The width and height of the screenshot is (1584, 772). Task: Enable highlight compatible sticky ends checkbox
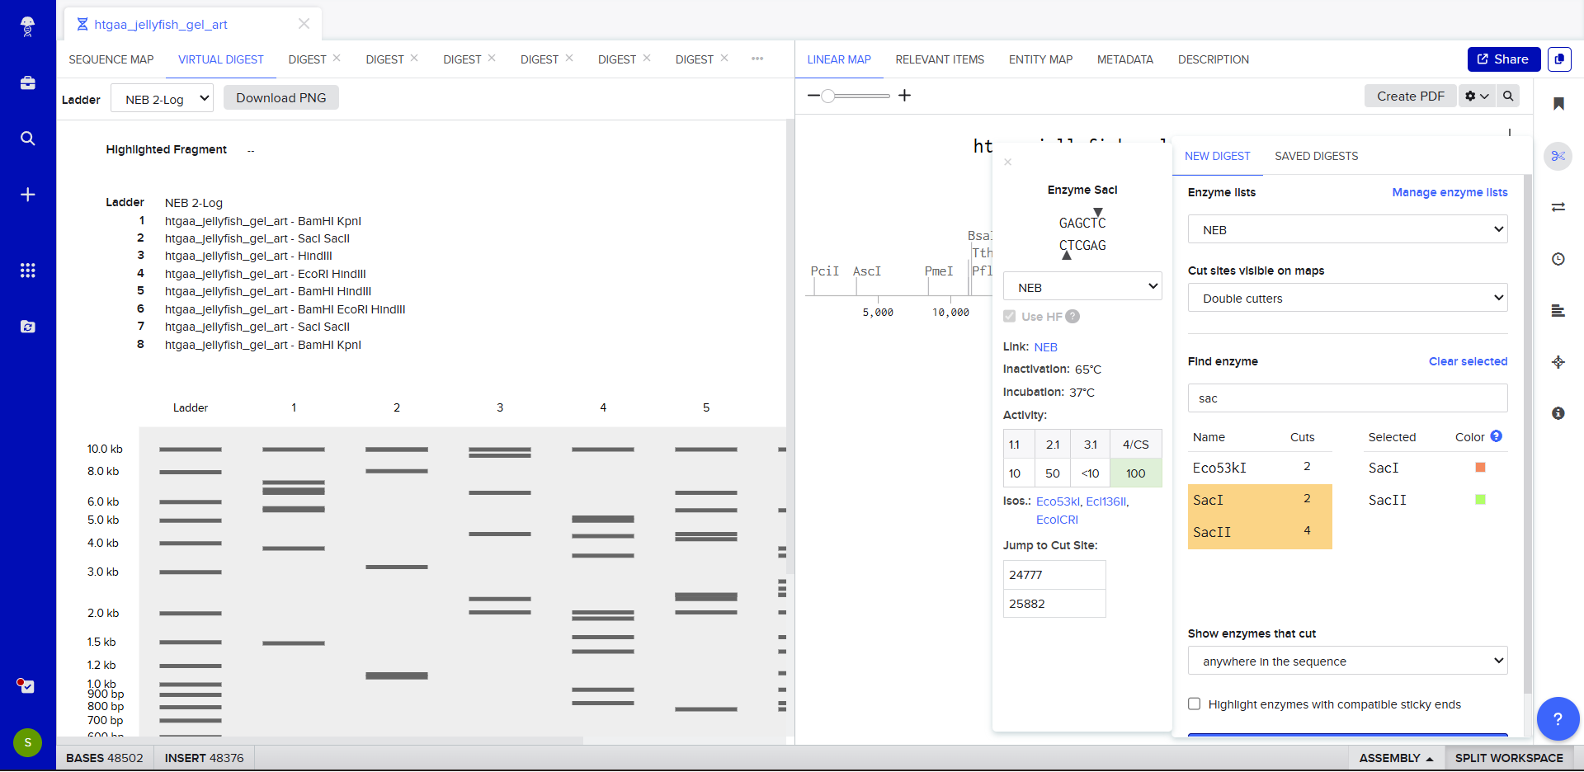pyautogui.click(x=1194, y=704)
